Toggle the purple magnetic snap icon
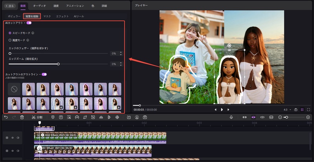The height and width of the screenshot is (162, 314). (x=253, y=117)
